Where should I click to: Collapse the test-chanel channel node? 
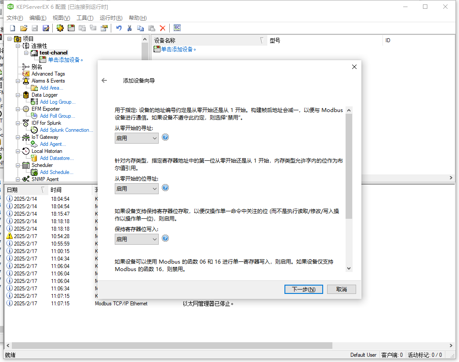26,53
